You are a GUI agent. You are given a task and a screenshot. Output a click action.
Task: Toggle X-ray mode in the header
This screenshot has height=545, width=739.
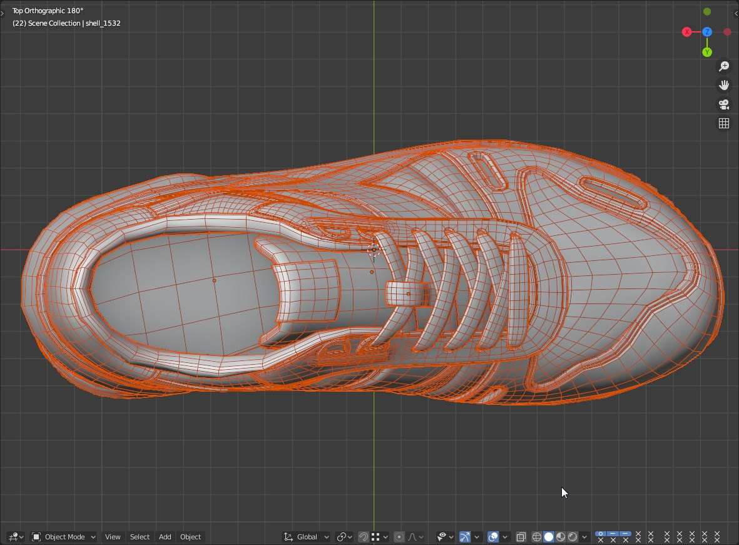[521, 537]
